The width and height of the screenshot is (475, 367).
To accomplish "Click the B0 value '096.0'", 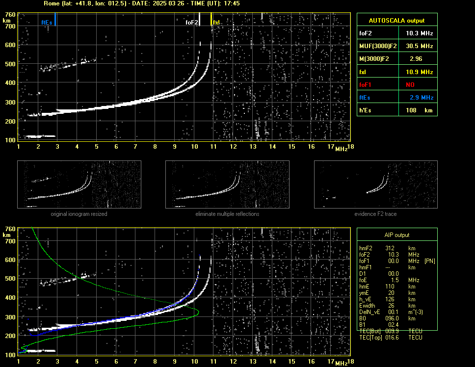I will (392, 318).
